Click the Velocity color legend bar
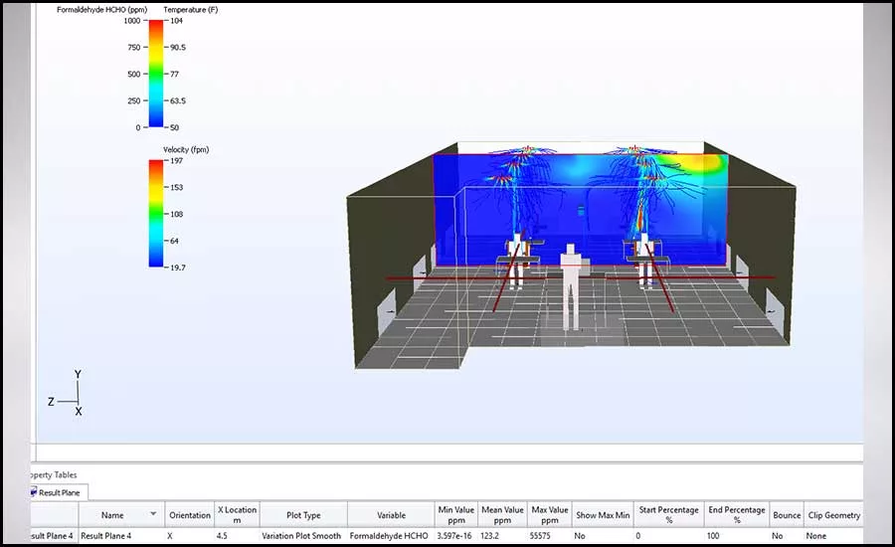The image size is (895, 547). click(156, 214)
